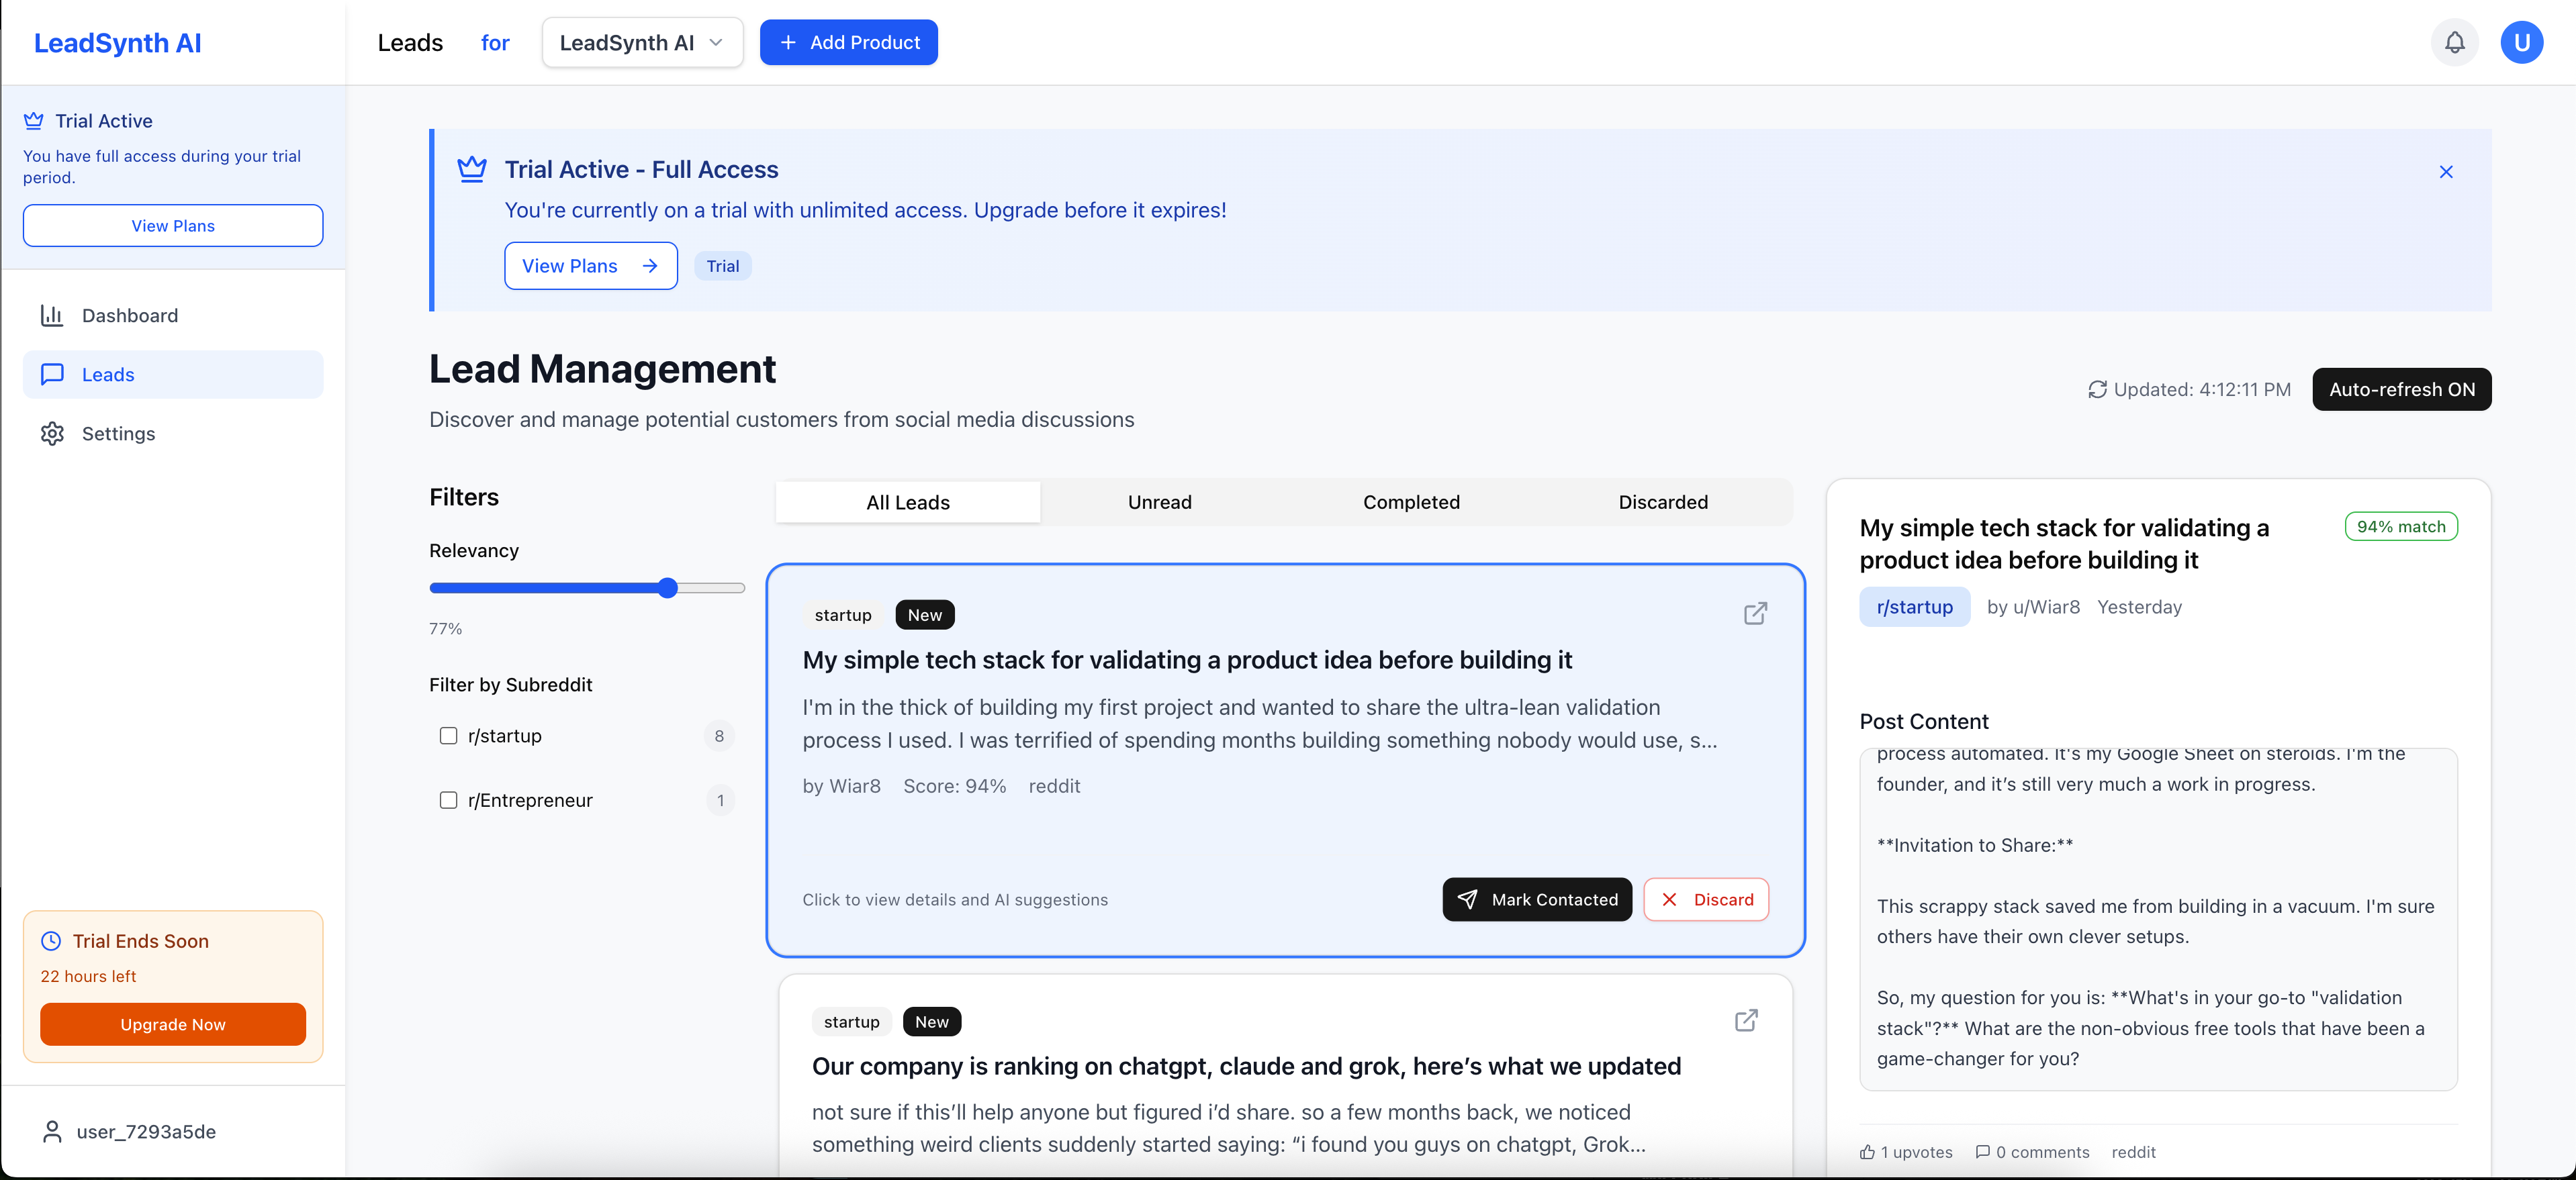Click the clock icon in Trial Ends Soon
Image resolution: width=2576 pixels, height=1180 pixels.
[51, 941]
